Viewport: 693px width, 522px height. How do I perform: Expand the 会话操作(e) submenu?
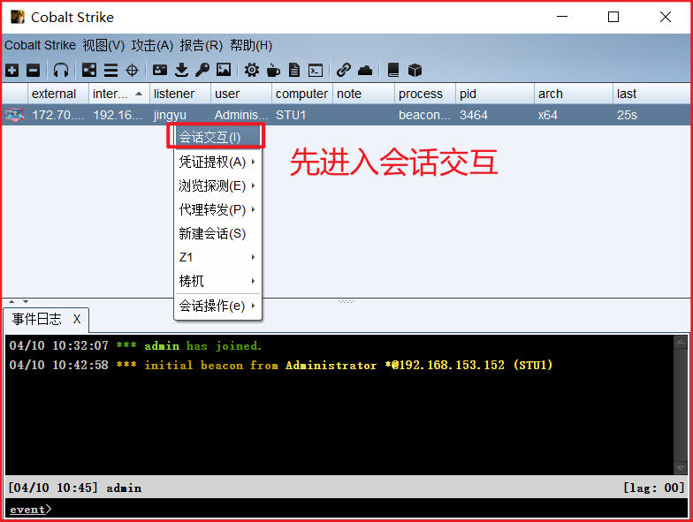[217, 306]
